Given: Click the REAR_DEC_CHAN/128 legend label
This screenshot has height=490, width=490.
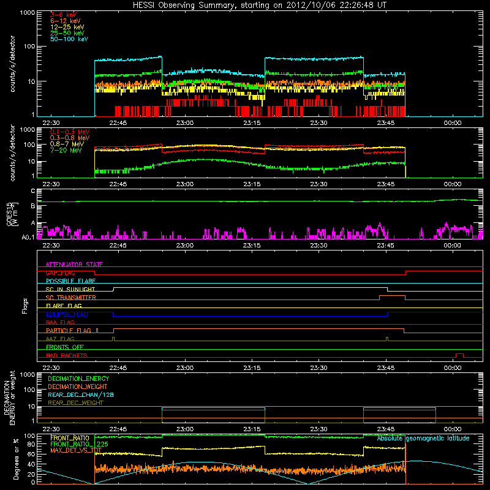Looking at the screenshot, I should (x=81, y=394).
